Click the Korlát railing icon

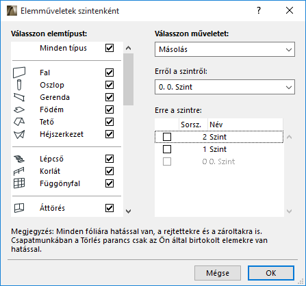[x=19, y=171]
